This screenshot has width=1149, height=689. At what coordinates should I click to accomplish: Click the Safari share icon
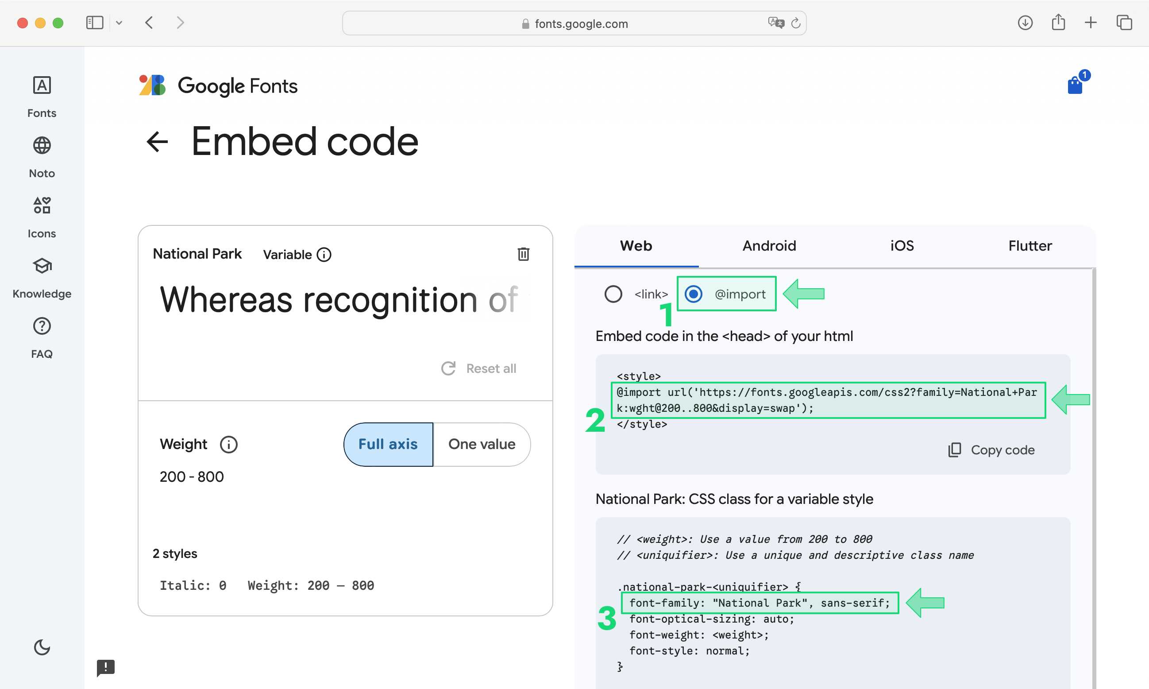[x=1058, y=22]
